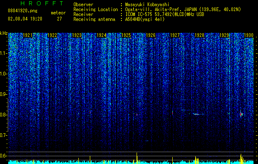Click the 1.0 frequency axis label
This screenshot has width=258, height=164.
pos(4,74)
